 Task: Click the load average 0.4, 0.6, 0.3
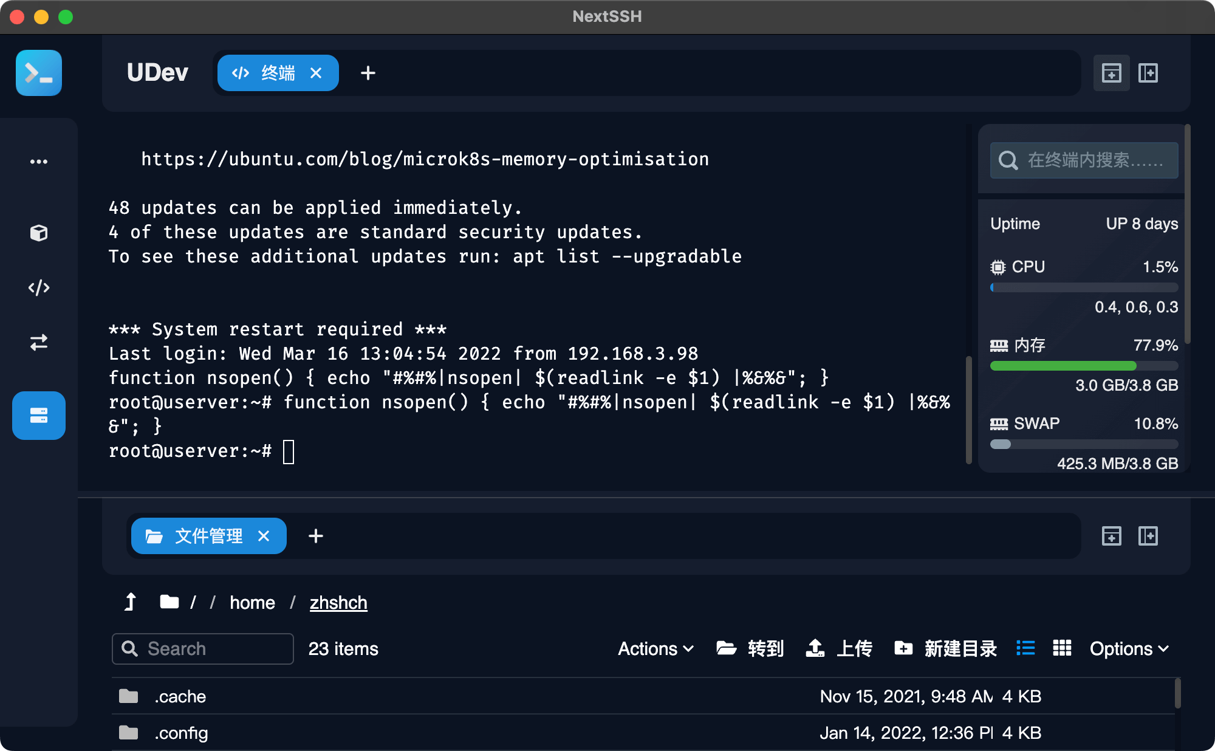point(1136,307)
